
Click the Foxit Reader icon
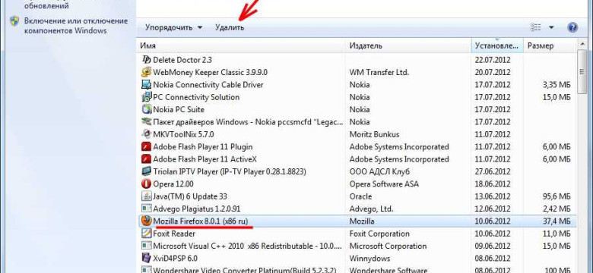(x=146, y=234)
